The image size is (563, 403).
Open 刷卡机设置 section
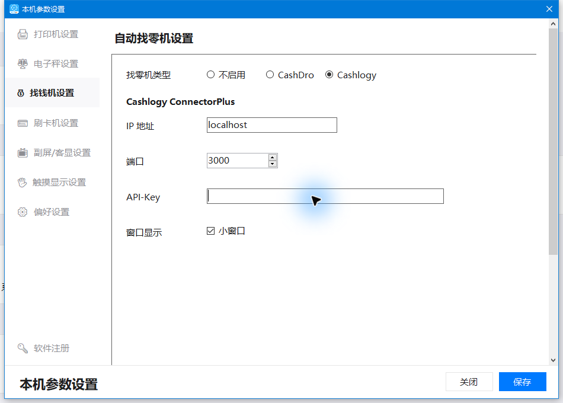(x=52, y=123)
